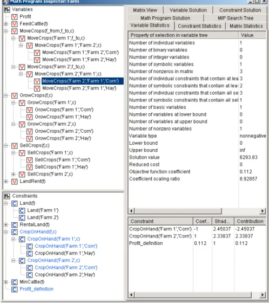Collapse the Land(f) constraint node
This screenshot has height=303, width=269.
pyautogui.click(x=6, y=203)
